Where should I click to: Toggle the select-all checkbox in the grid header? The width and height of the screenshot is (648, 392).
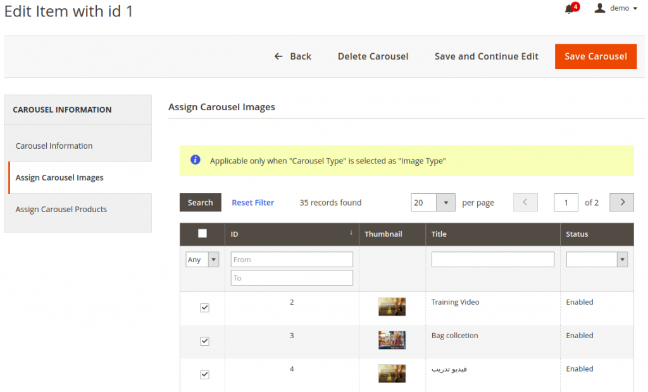(x=202, y=234)
